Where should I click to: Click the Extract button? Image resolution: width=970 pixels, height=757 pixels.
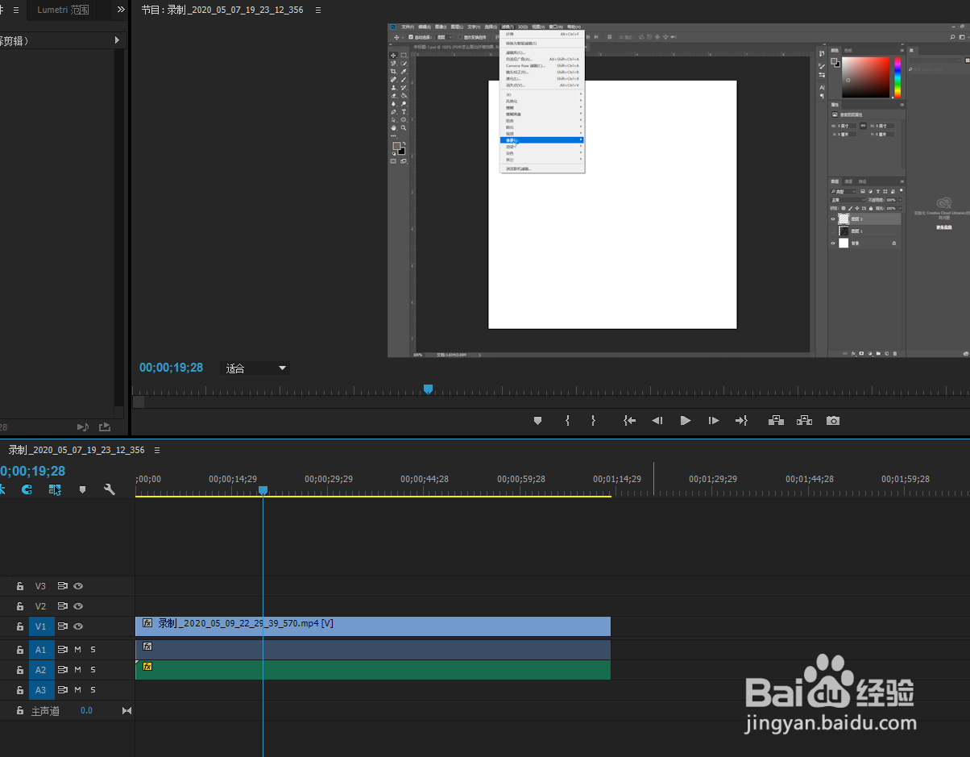click(804, 421)
